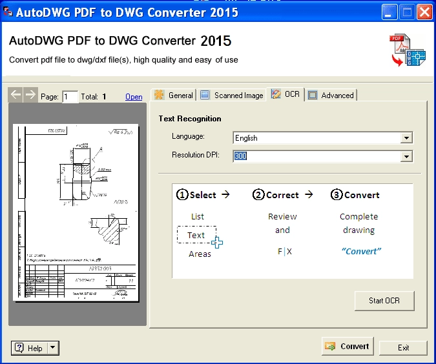Open the Resolution DPI dropdown arrow

click(406, 156)
